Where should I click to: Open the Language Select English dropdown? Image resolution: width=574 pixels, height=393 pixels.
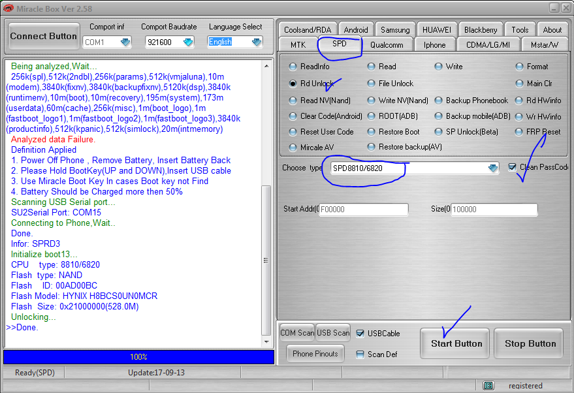click(257, 42)
